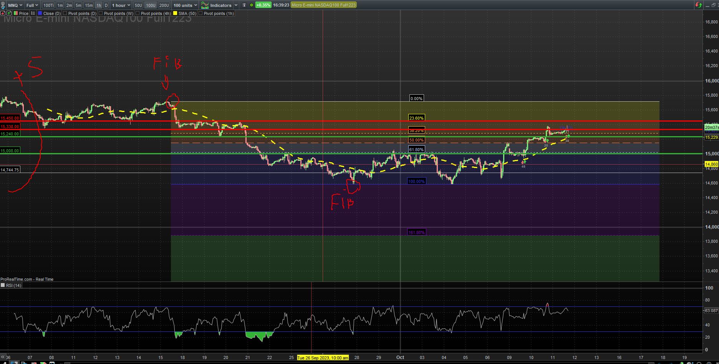Enable Pivot points (D) checkbox
719x364 pixels.
tap(65, 13)
